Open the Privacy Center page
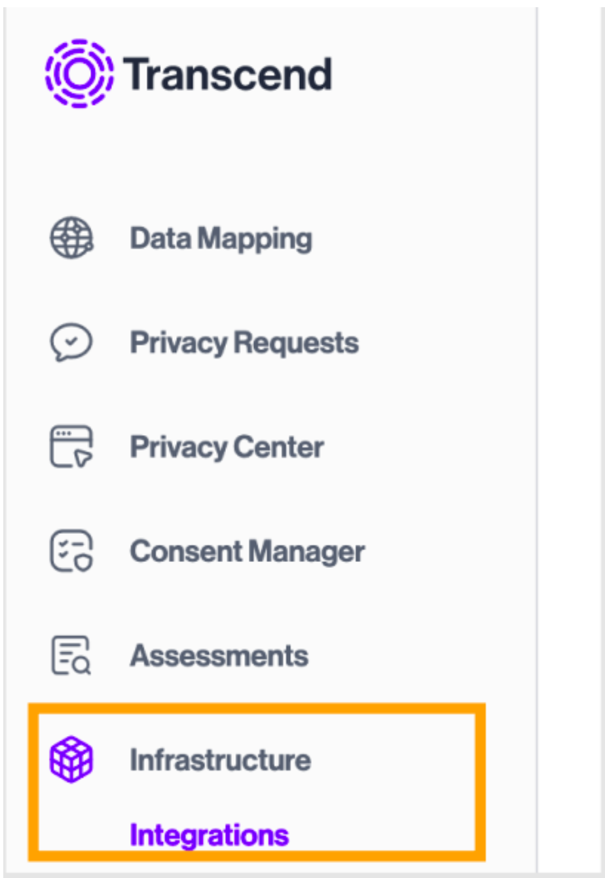605x878 pixels. tap(226, 446)
